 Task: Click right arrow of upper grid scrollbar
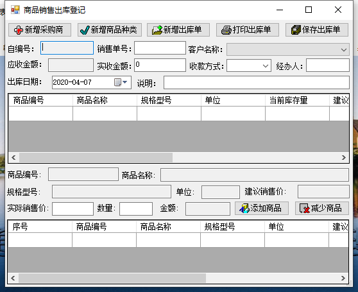tap(344, 157)
